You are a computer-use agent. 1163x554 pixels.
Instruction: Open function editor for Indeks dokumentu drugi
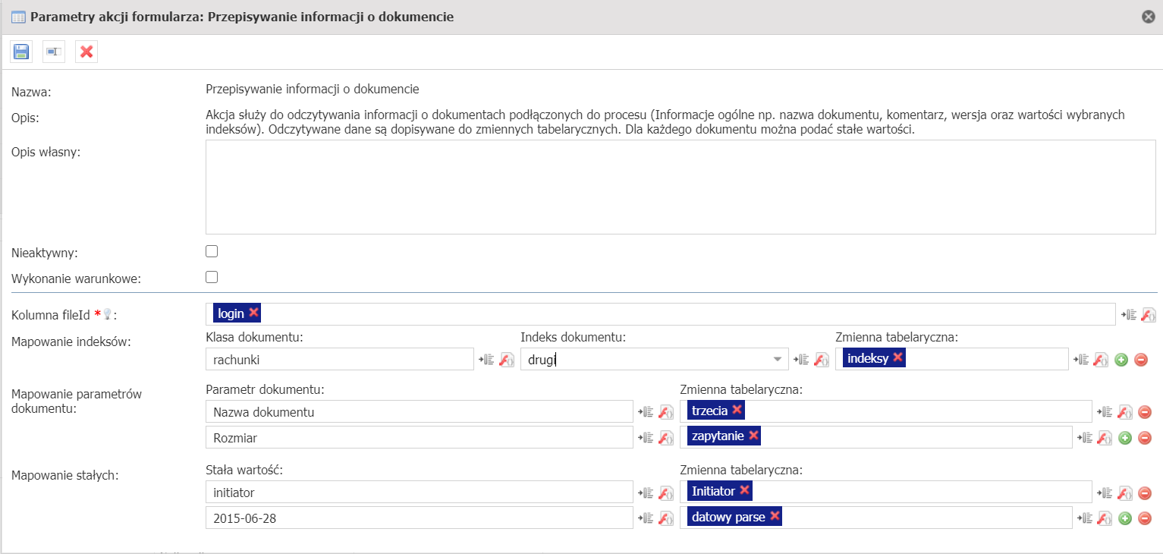click(821, 359)
